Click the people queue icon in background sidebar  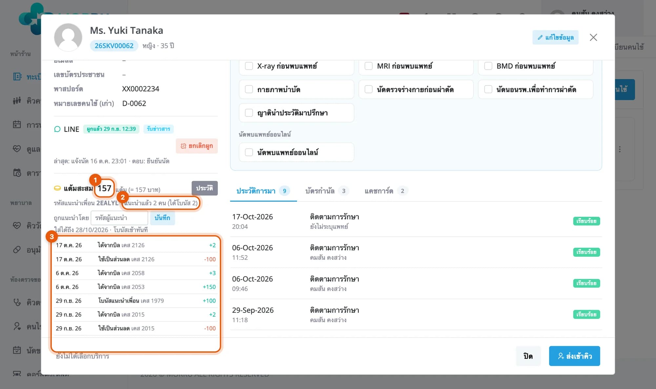click(17, 101)
